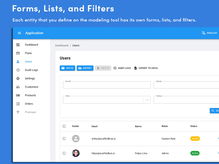The width and height of the screenshot is (219, 164).
Task: Click the disabled Delete button
Action: tap(103, 68)
